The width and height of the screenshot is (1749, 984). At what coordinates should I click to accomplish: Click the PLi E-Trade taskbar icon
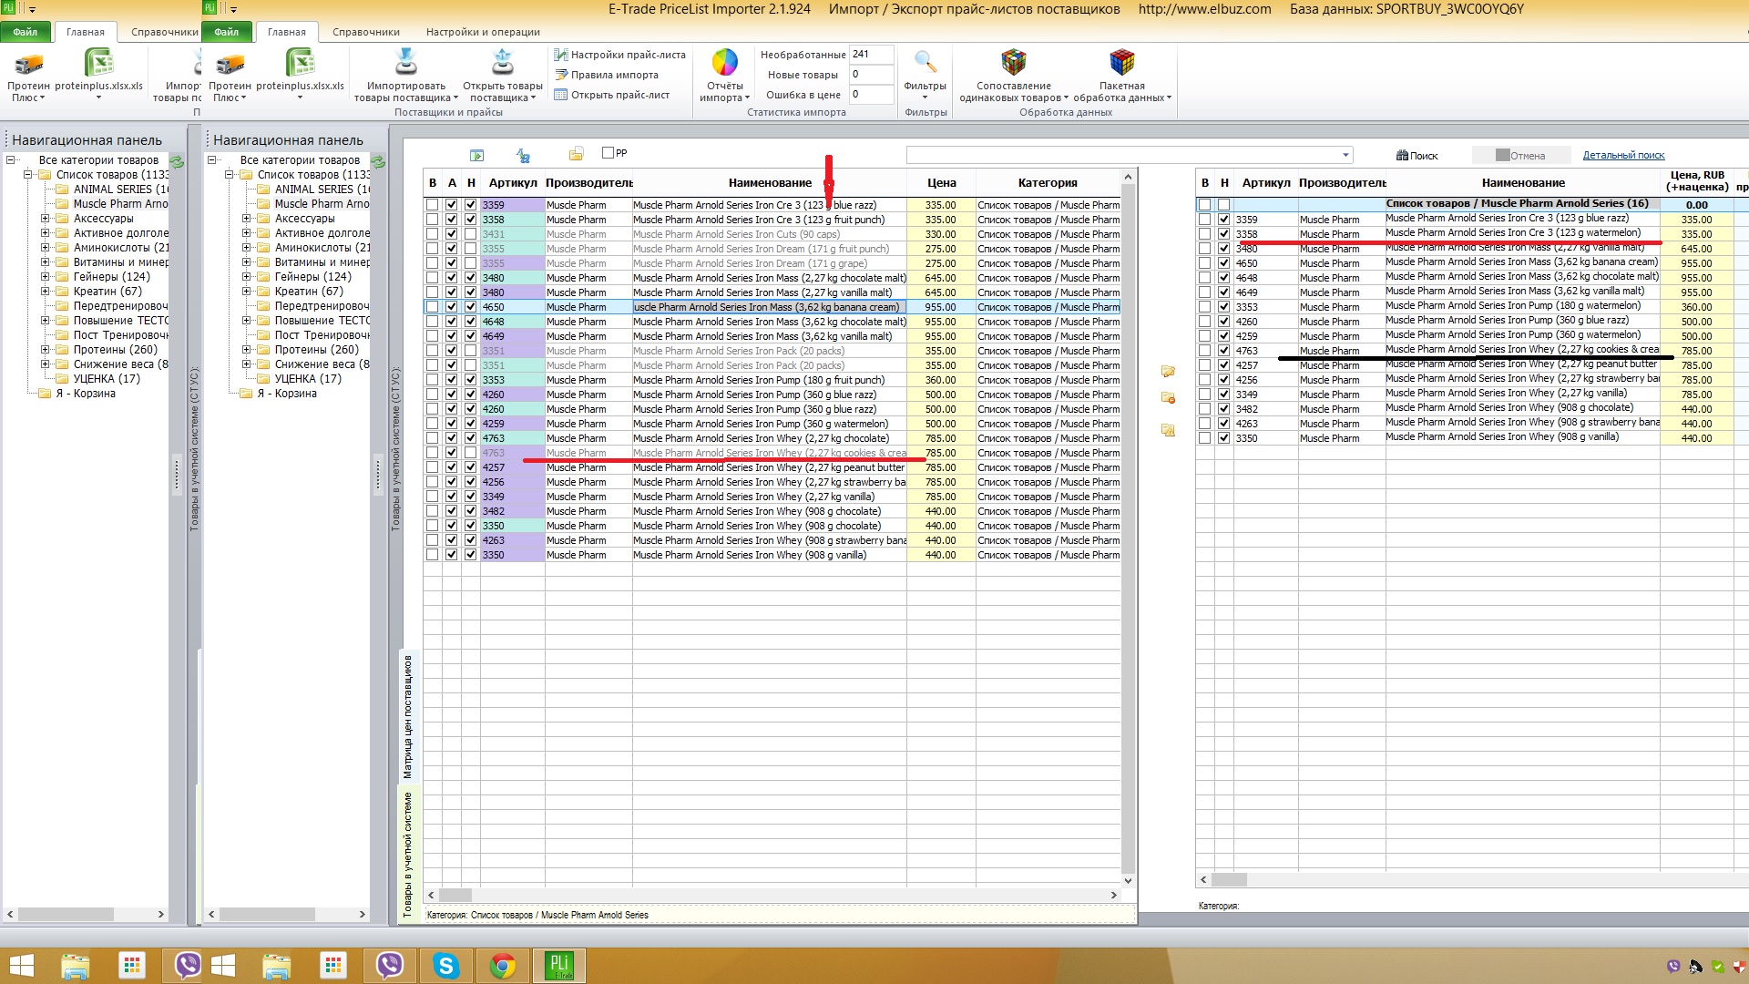pyautogui.click(x=558, y=966)
